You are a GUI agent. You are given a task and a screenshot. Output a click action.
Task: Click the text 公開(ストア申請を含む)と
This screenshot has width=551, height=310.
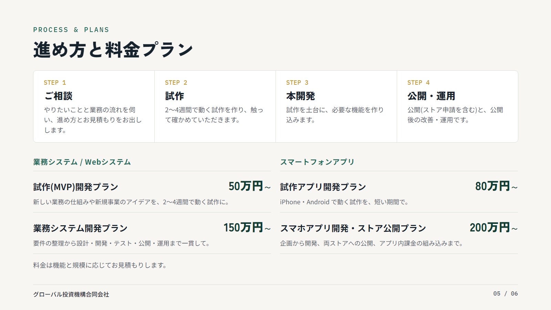pos(455,115)
